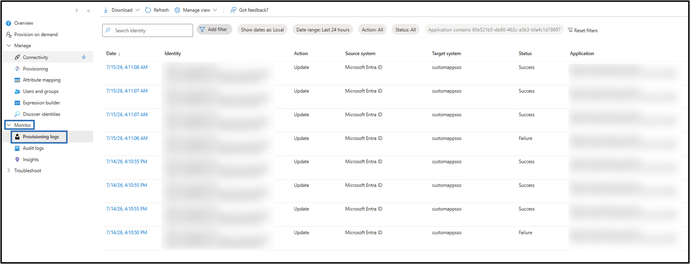Click the Action column header
This screenshot has width=690, height=264.
pyautogui.click(x=301, y=54)
